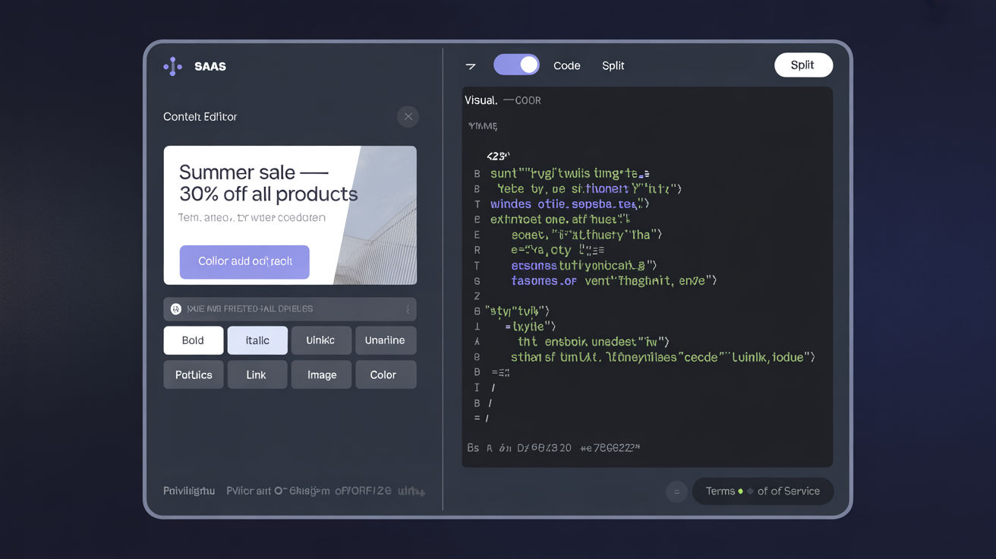The width and height of the screenshot is (996, 559).
Task: Open the chevron at the search field's right end
Action: tap(408, 309)
